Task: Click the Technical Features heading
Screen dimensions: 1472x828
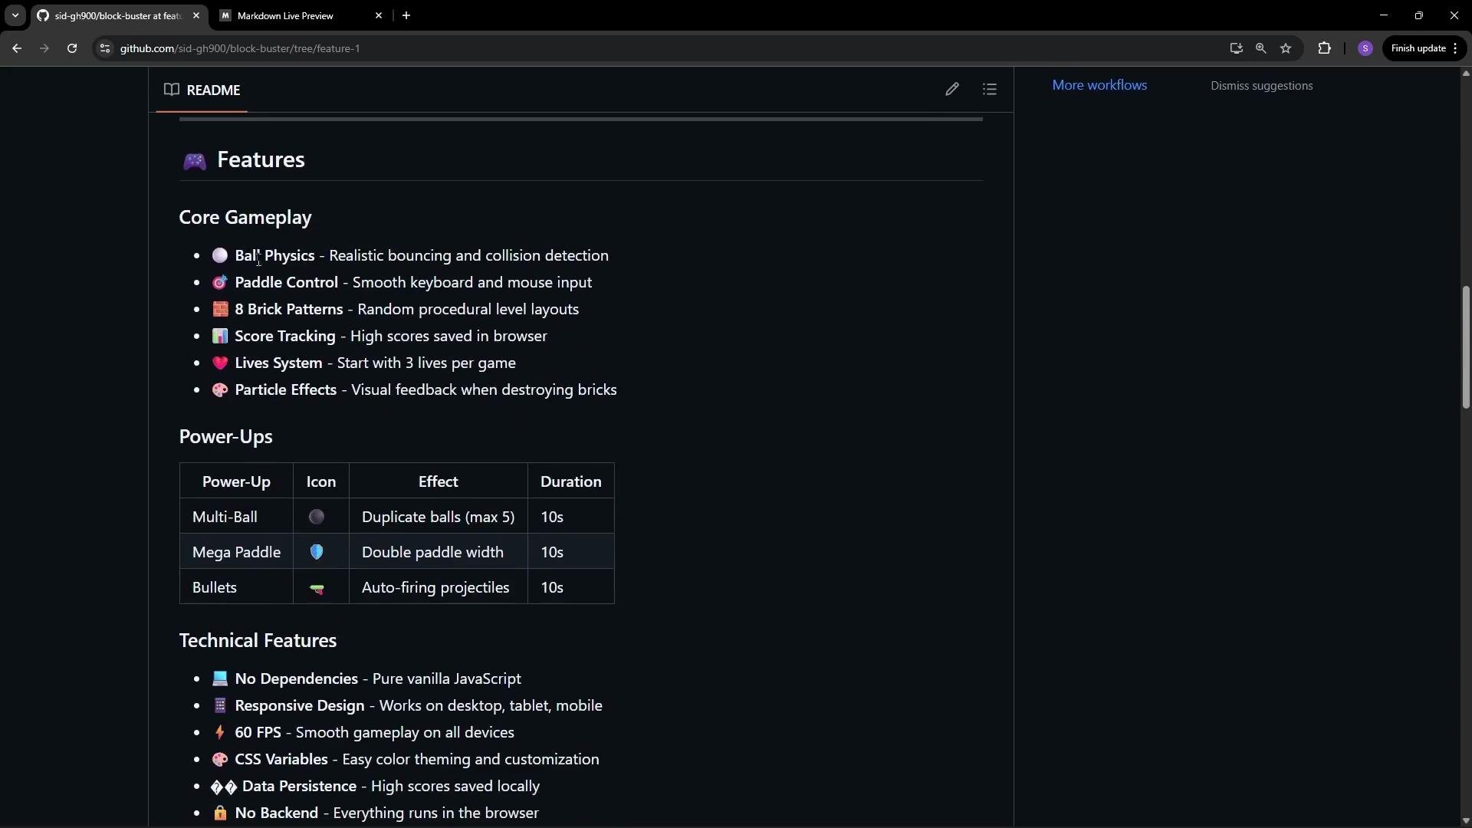Action: point(258,640)
